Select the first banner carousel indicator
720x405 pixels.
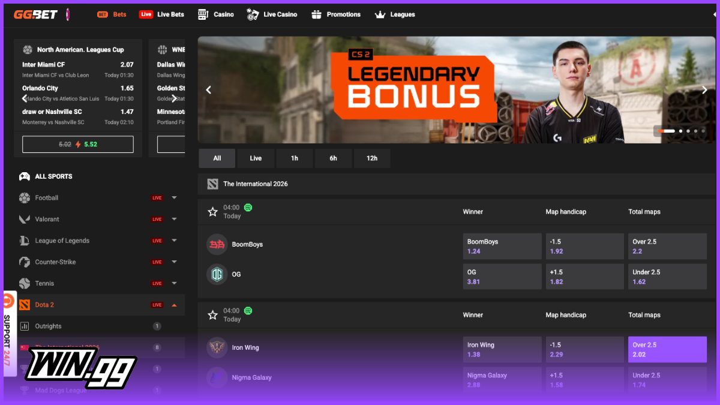point(667,131)
